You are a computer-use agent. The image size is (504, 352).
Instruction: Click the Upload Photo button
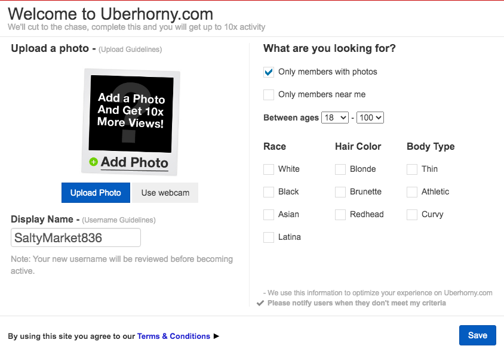click(x=96, y=193)
